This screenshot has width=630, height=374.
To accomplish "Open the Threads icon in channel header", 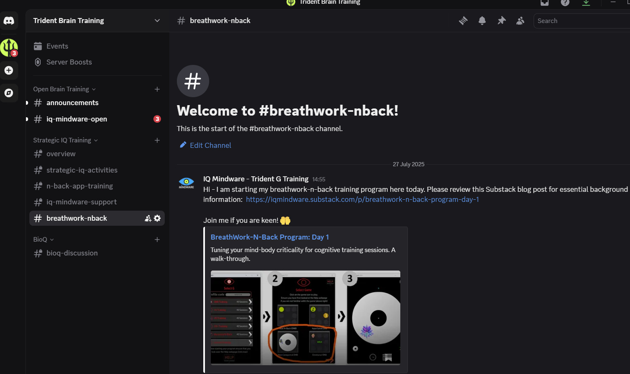I will pyautogui.click(x=463, y=21).
